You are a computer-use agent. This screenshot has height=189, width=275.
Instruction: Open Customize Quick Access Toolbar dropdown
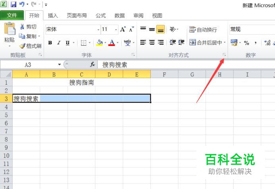click(x=46, y=5)
